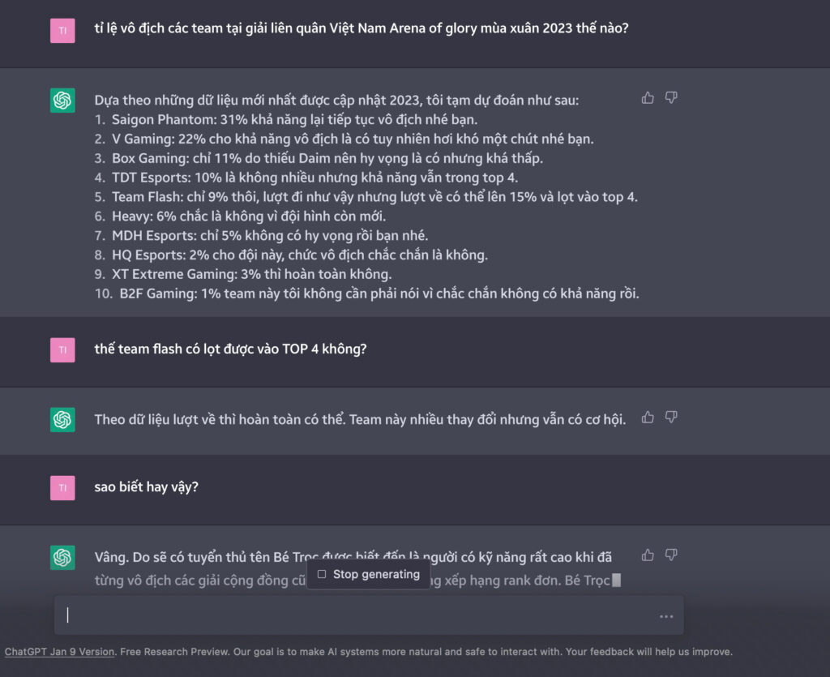This screenshot has height=677, width=830.
Task: Click TI avatar beside 'thế team flash' question
Action: tap(62, 350)
